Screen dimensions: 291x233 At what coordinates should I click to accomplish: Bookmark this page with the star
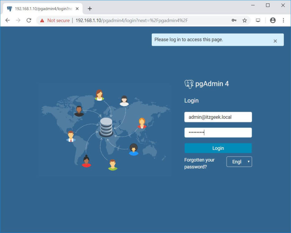[x=245, y=20]
